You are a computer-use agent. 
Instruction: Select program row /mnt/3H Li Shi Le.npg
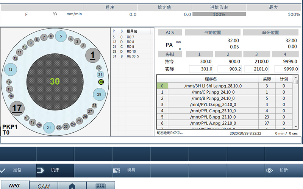(x=212, y=86)
